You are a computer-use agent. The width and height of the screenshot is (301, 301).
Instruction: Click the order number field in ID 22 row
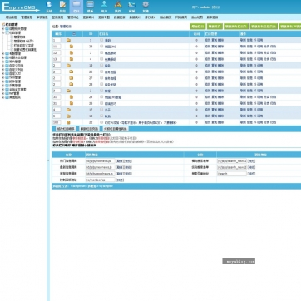coord(57,122)
